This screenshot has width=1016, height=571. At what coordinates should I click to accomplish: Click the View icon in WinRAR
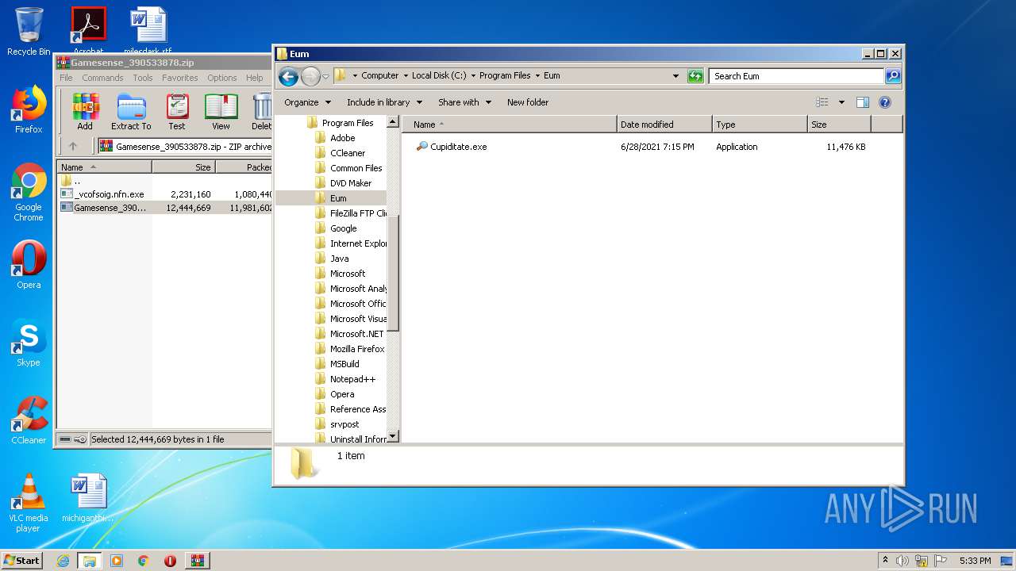pyautogui.click(x=221, y=112)
